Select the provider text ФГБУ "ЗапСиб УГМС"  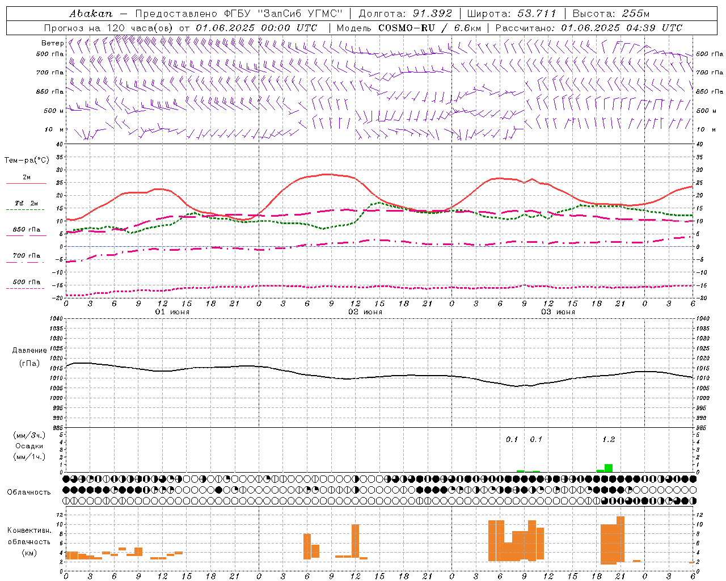pos(284,14)
